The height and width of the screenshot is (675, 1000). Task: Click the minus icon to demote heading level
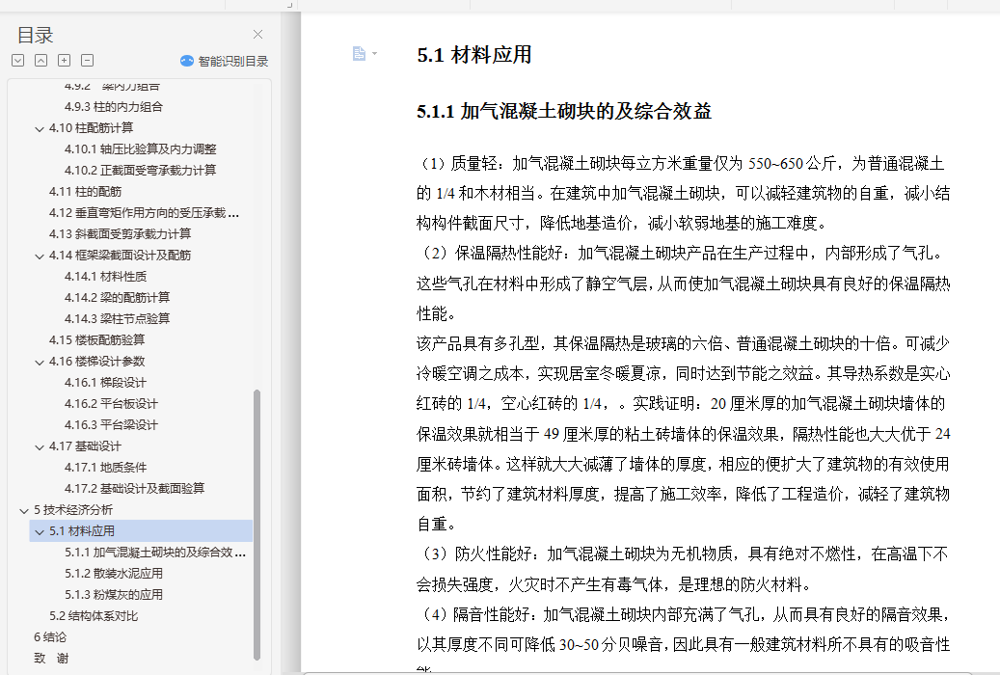[88, 61]
